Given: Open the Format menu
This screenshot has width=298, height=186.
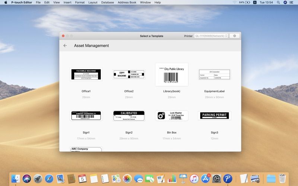Looking at the screenshot, I should coord(80,3).
